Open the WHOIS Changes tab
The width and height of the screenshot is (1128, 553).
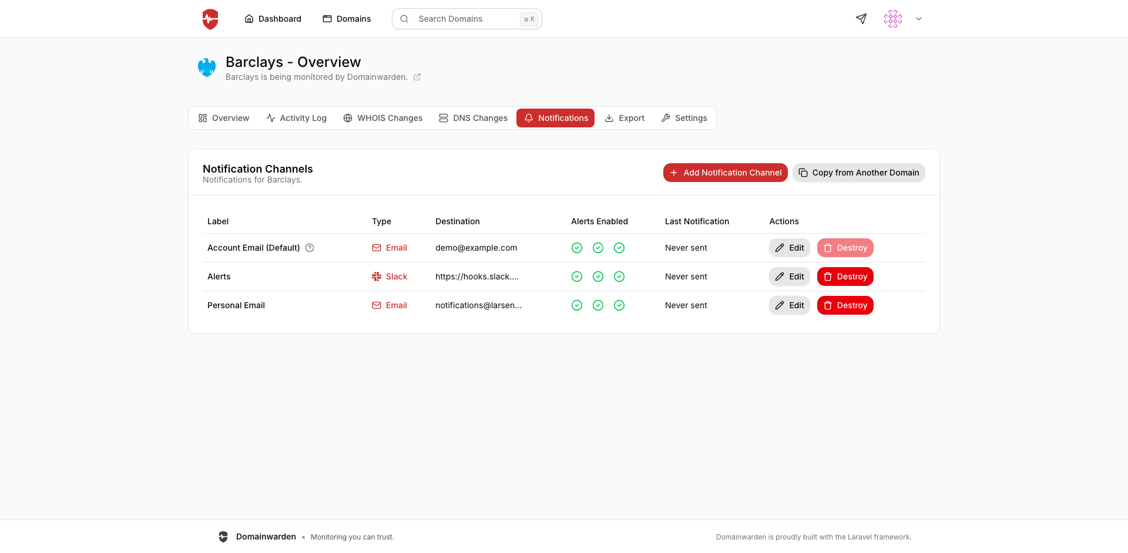383,118
